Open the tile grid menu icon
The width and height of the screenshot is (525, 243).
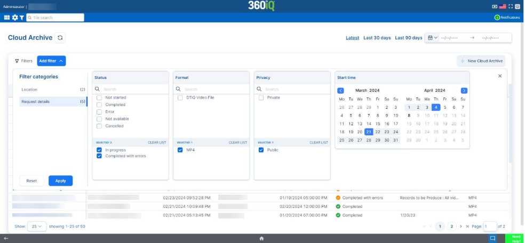point(7,18)
